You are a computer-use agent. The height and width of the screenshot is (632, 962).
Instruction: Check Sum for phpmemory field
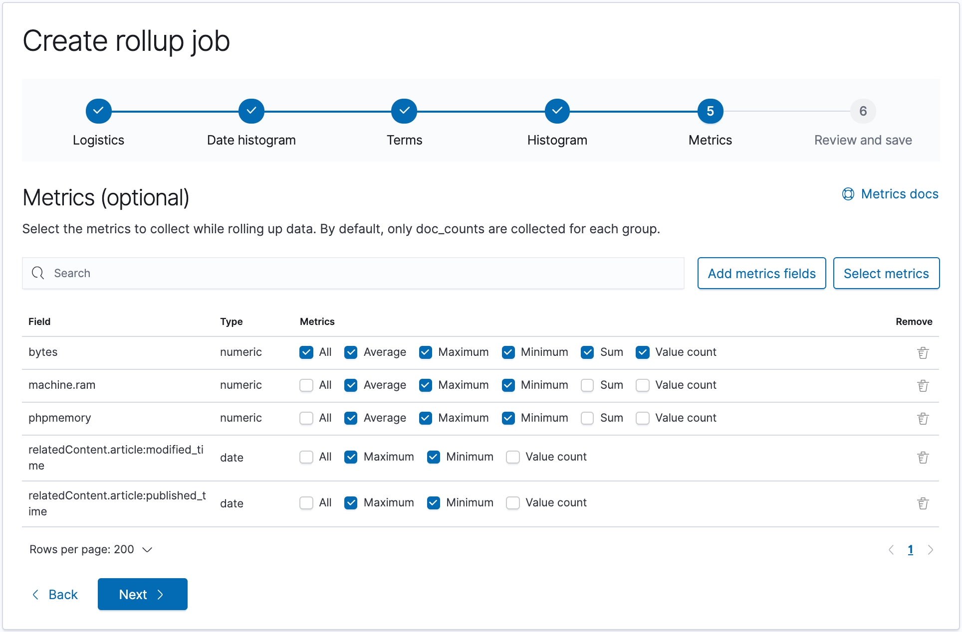coord(587,418)
